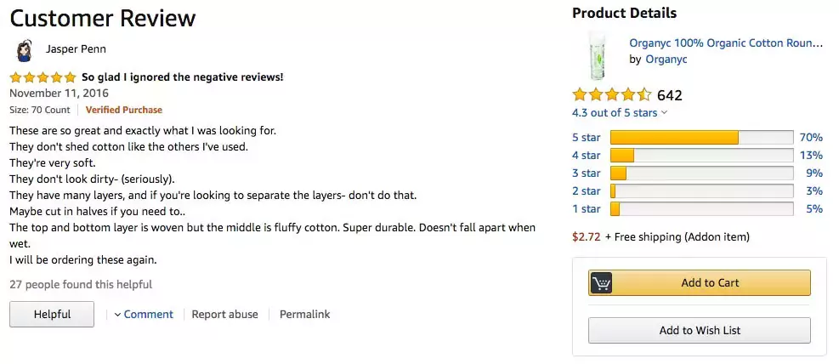The image size is (839, 364).
Task: Filter reviews by 4 star link
Action: tap(586, 156)
